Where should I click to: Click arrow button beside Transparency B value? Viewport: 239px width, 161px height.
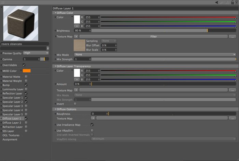click(77, 79)
